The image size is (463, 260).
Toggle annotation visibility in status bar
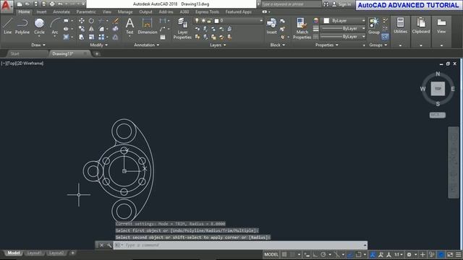click(373, 254)
